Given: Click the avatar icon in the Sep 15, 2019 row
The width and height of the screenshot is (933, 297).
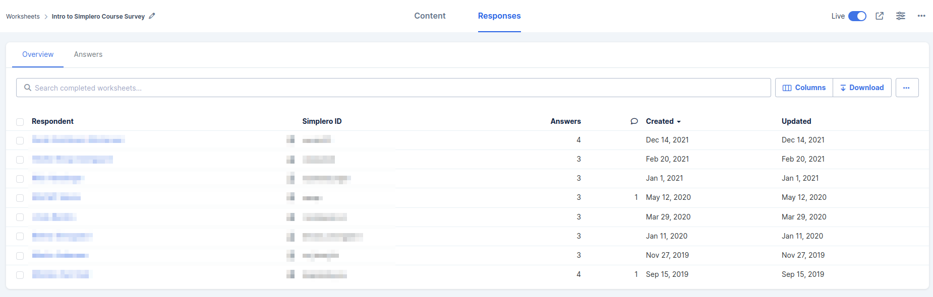Looking at the screenshot, I should [290, 274].
